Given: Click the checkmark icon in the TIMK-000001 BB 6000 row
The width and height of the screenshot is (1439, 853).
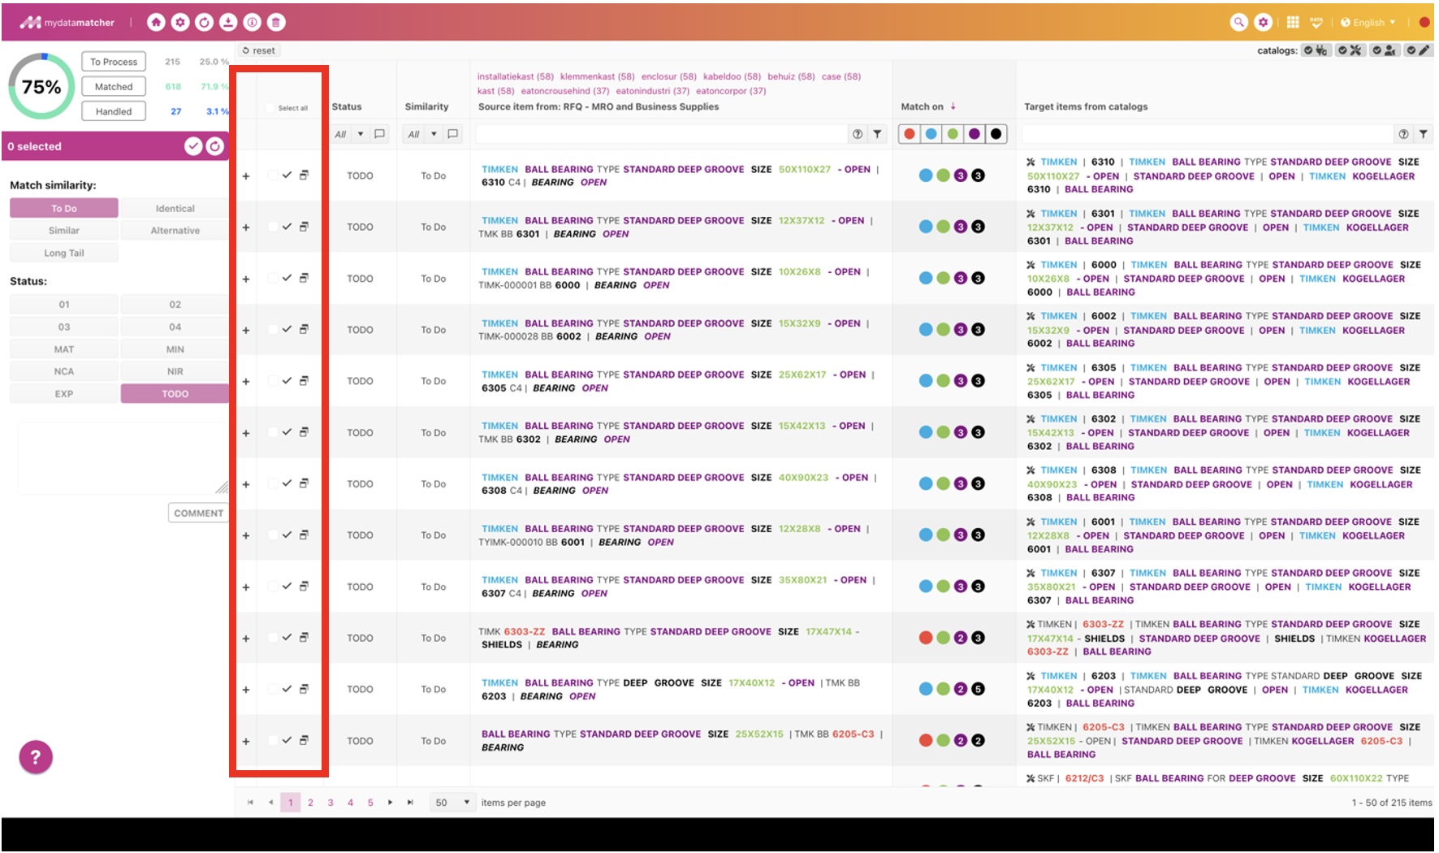Looking at the screenshot, I should click(287, 278).
